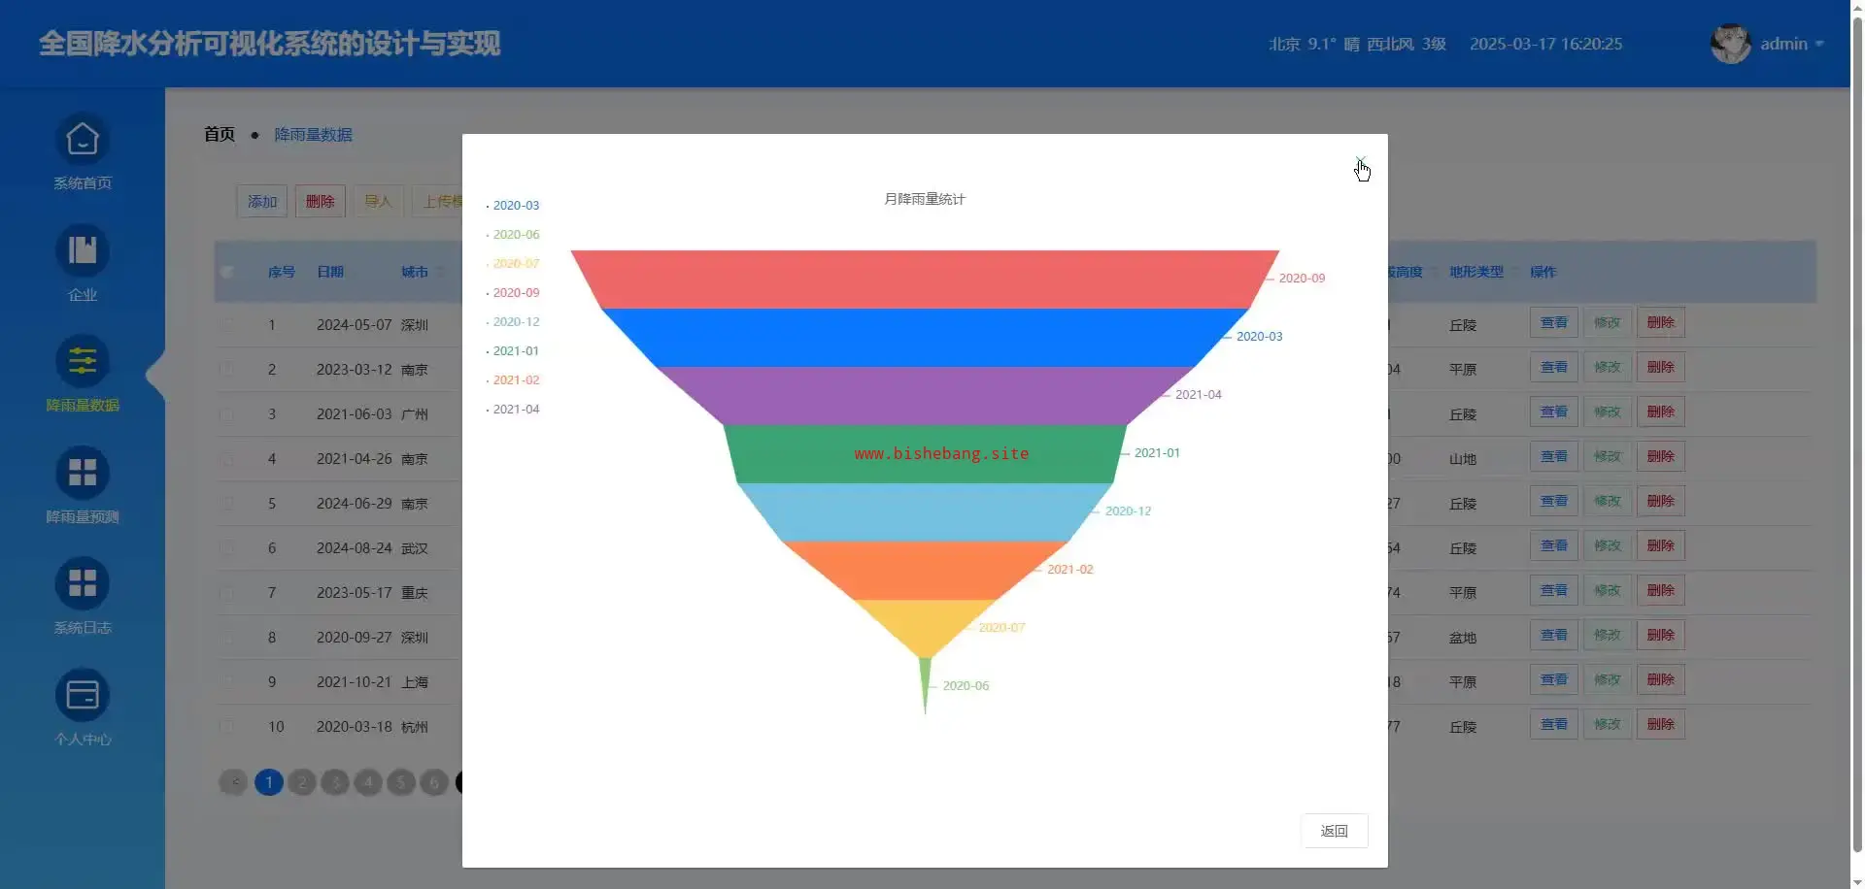This screenshot has height=889, width=1865.
Task: Go to the 首页 breadcrumb
Action: click(220, 135)
